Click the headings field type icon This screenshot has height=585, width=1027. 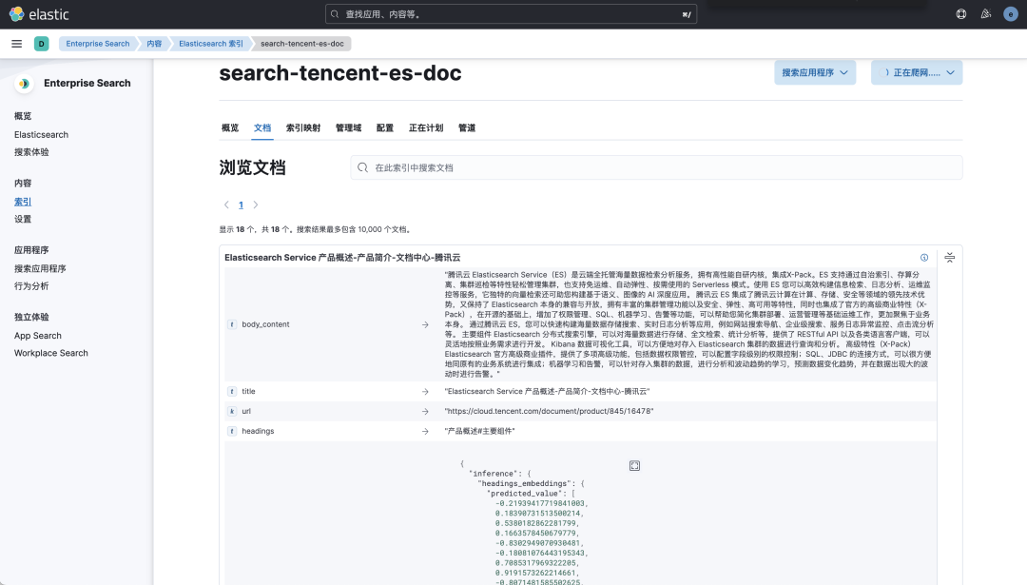(232, 431)
